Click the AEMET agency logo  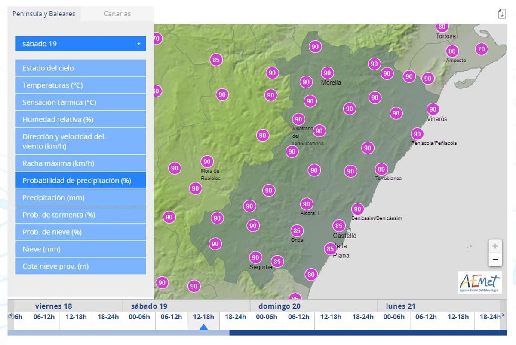[481, 281]
